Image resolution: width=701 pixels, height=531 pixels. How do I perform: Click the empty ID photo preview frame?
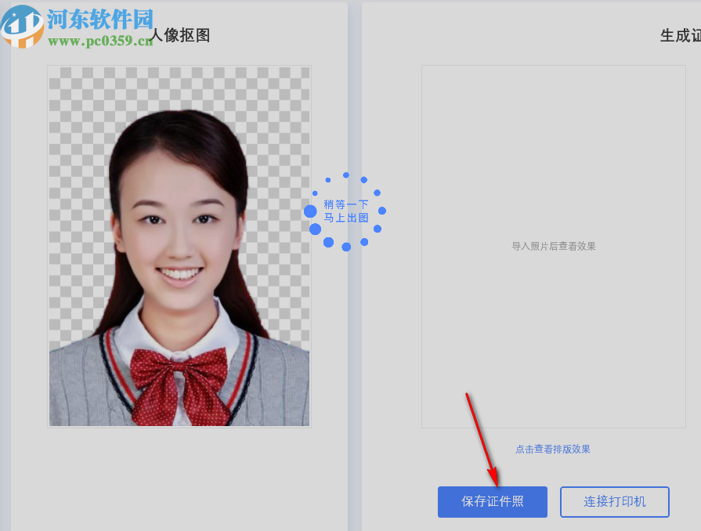553,157
